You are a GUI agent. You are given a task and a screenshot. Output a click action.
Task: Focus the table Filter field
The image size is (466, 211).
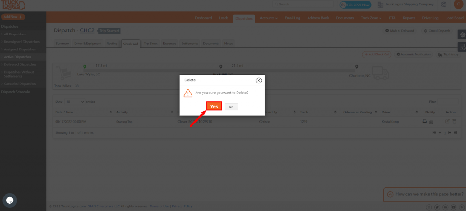click(x=448, y=102)
